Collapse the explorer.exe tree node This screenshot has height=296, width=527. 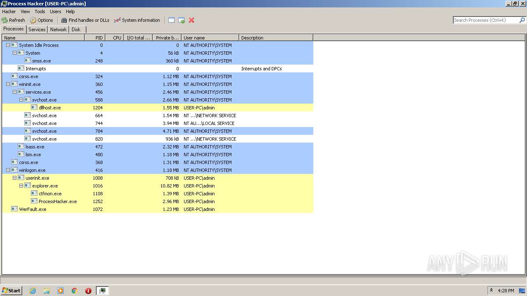[21, 186]
